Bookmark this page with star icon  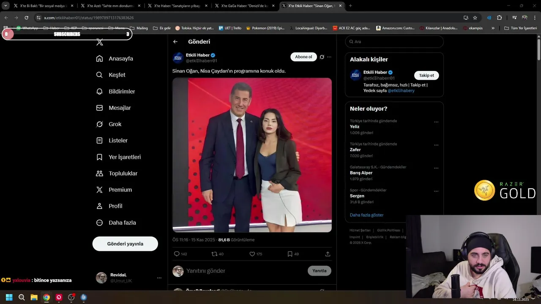475,18
